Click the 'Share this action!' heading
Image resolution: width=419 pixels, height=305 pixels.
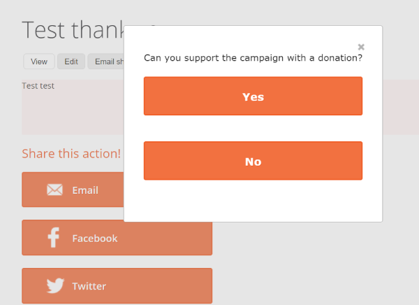71,153
